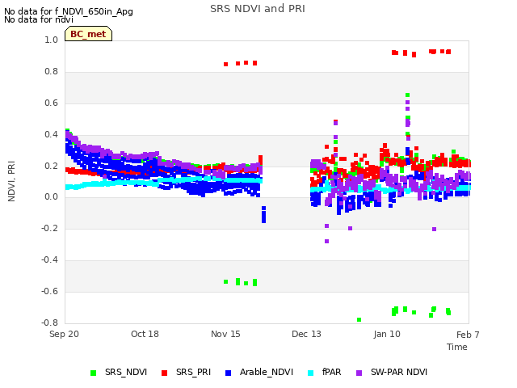Click the Dec 13 x-axis tick label

pos(306,334)
